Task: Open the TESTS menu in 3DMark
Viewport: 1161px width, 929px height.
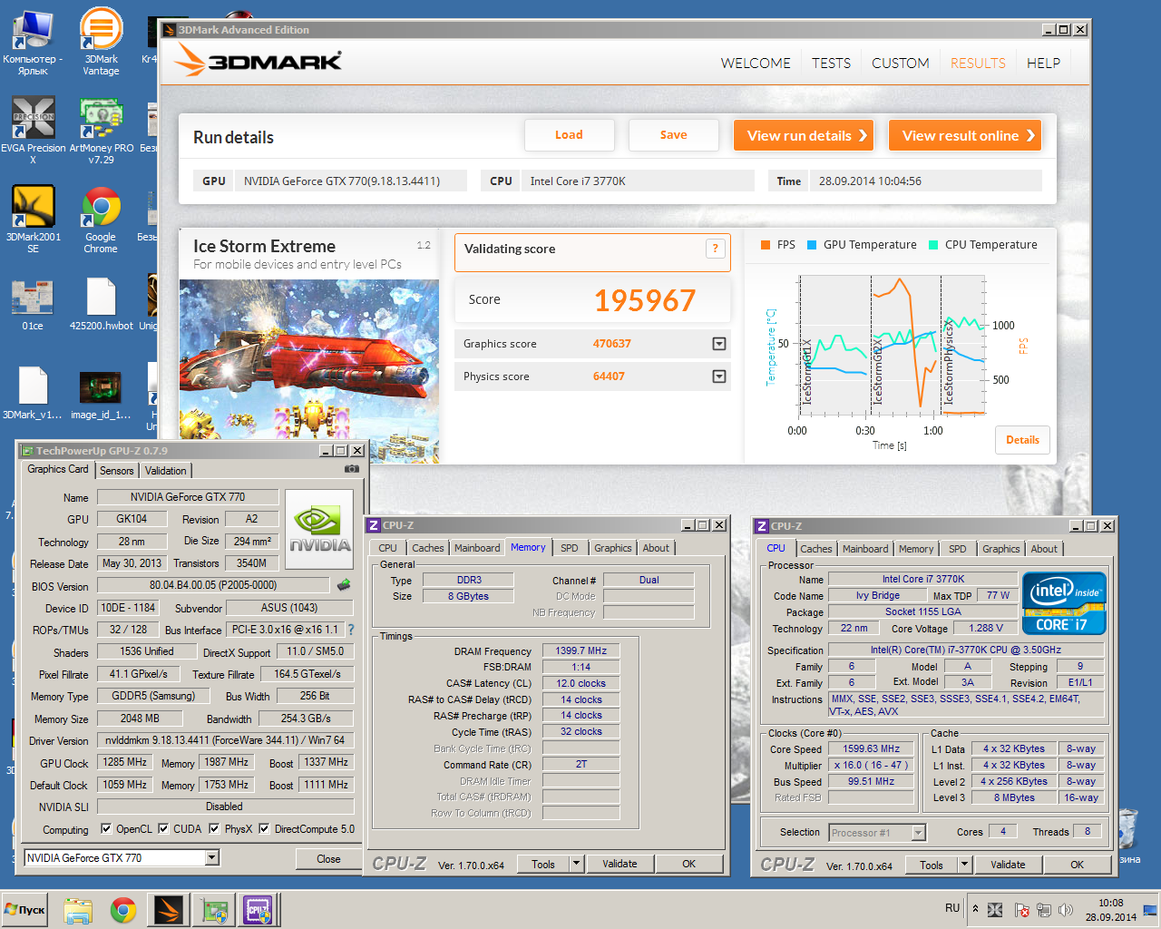Action: coord(831,63)
